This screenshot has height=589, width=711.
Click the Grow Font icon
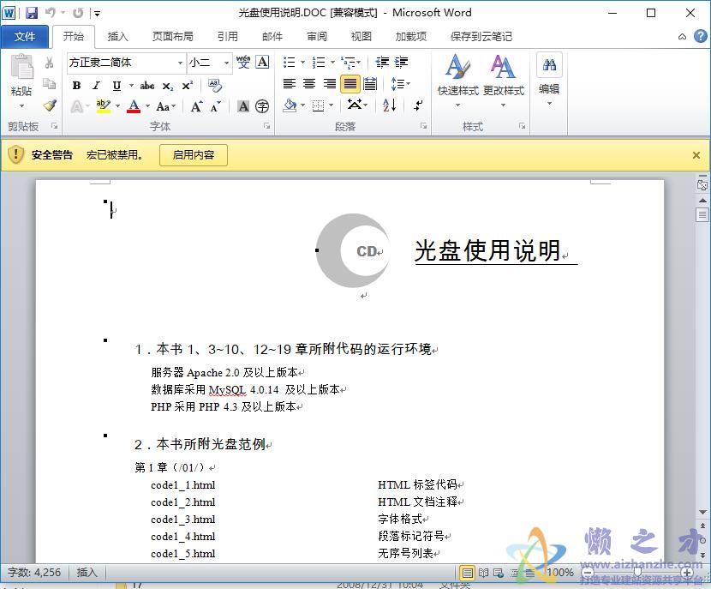point(196,106)
